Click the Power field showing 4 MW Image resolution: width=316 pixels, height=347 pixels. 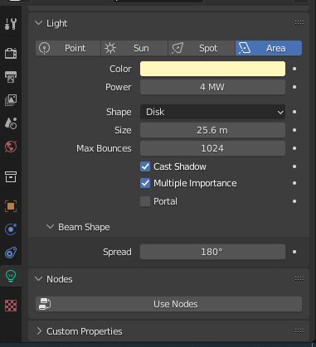212,87
